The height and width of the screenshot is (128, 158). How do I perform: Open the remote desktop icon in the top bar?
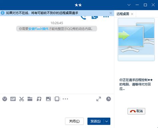(x=95, y=17)
